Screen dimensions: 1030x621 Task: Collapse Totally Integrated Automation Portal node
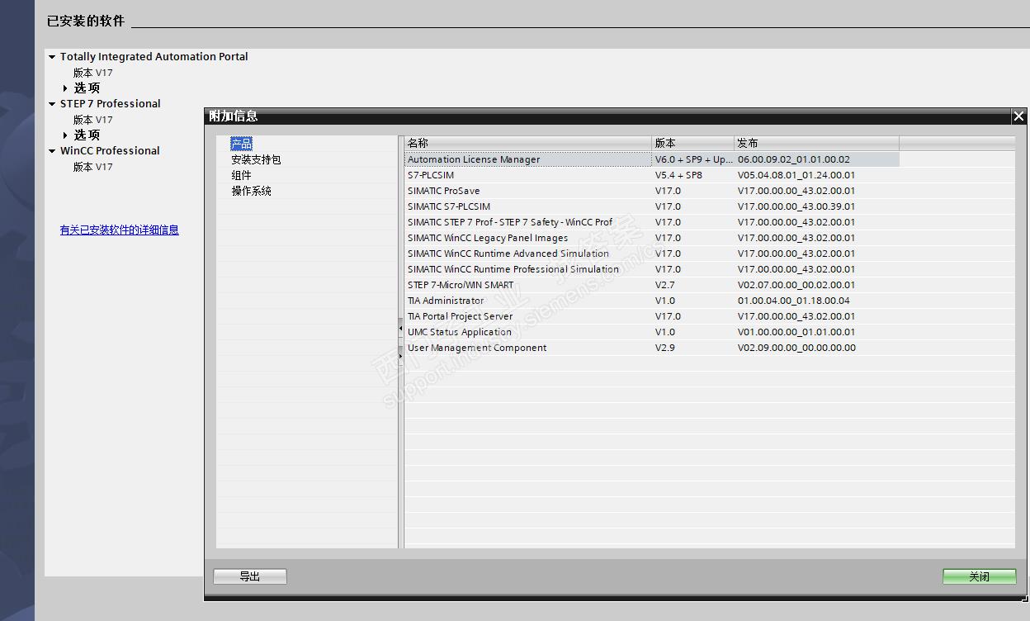(52, 57)
